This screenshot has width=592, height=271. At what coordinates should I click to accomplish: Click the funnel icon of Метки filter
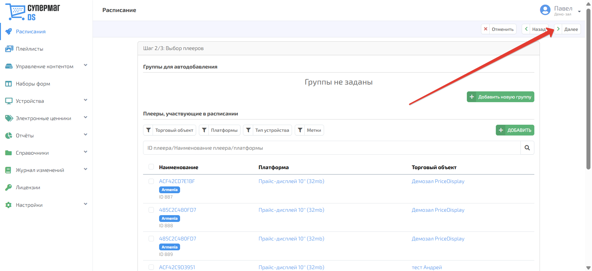point(300,130)
